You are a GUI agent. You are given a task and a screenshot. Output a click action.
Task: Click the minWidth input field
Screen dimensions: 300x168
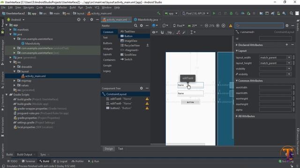(275, 87)
